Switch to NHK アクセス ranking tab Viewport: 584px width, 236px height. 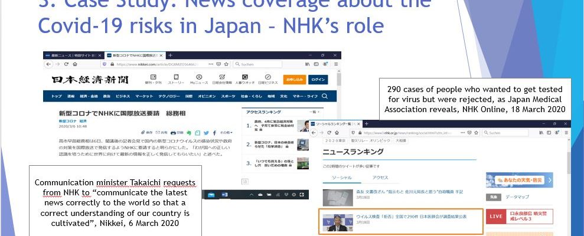point(380,178)
